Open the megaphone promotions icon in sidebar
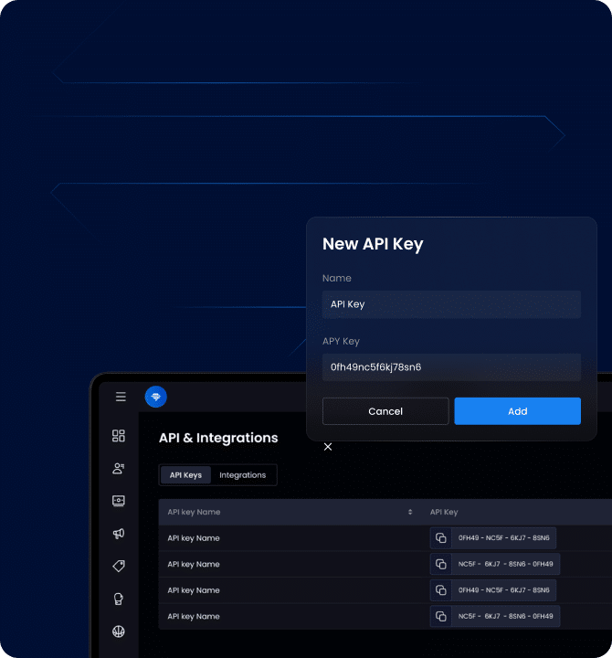The height and width of the screenshot is (658, 612). point(119,534)
